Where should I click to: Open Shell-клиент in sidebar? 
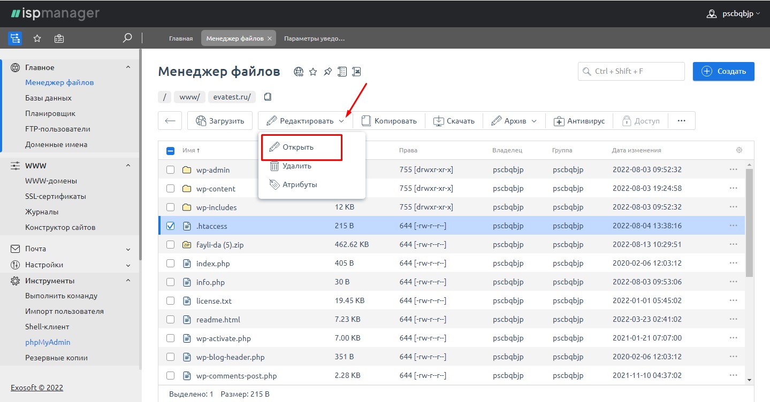click(x=47, y=327)
